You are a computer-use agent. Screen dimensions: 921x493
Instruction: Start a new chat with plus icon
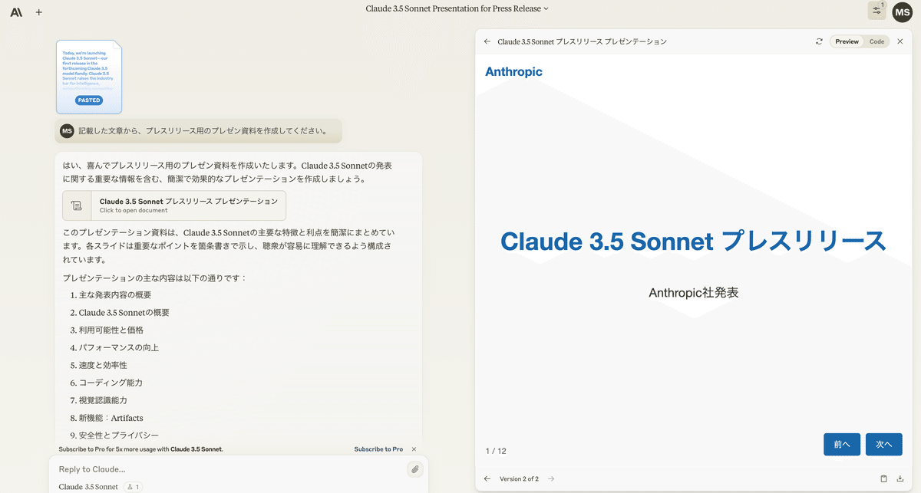(x=39, y=12)
